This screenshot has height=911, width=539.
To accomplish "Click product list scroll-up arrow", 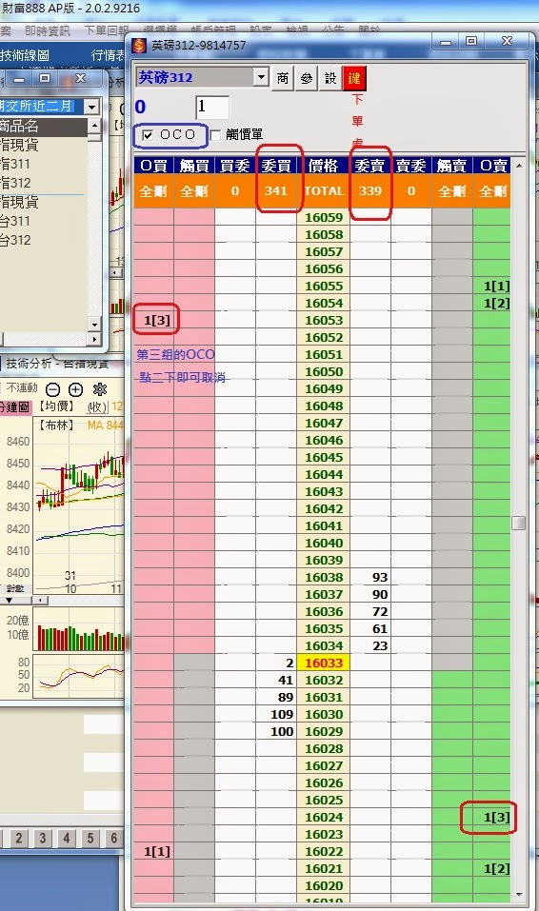I will (95, 126).
